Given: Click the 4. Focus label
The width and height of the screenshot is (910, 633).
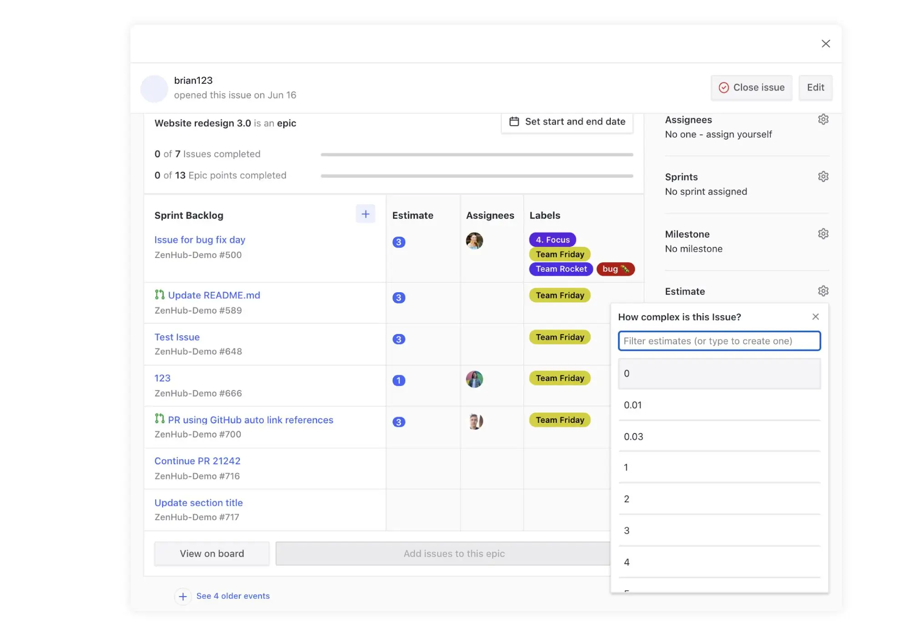Looking at the screenshot, I should pos(552,239).
